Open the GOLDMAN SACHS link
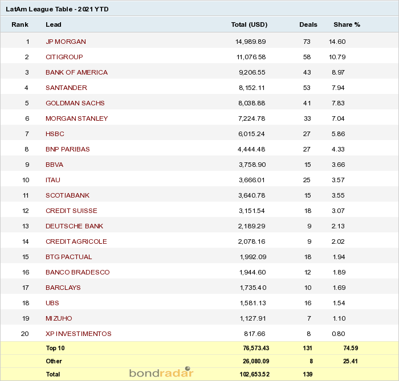 [x=75, y=103]
